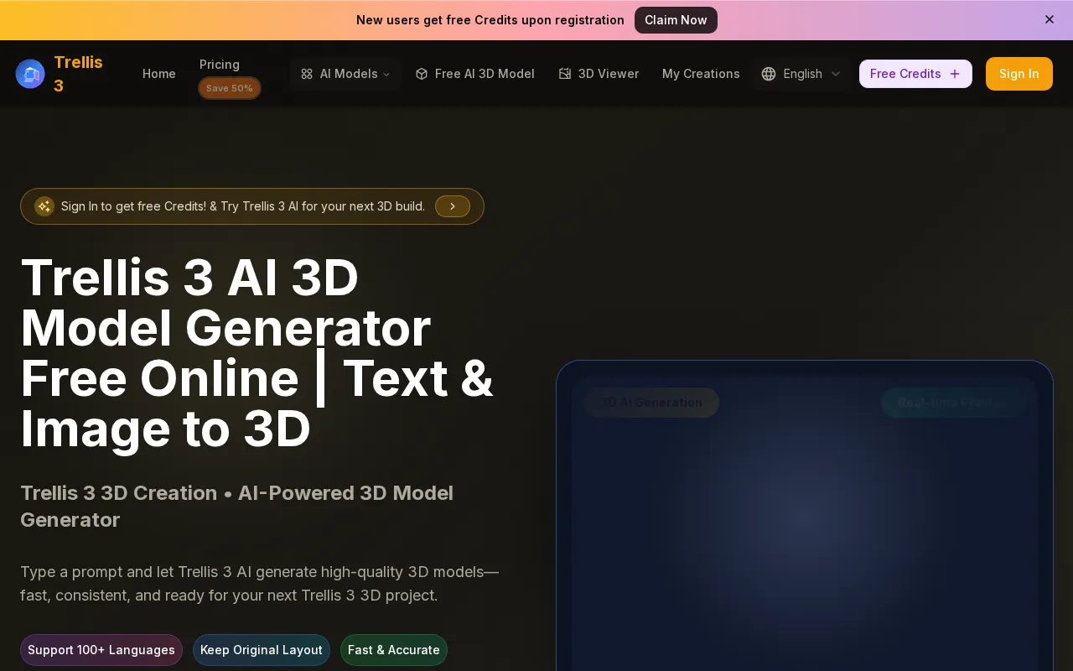Viewport: 1073px width, 671px height.
Task: Open the 3D Viewer page
Action: [x=599, y=74]
